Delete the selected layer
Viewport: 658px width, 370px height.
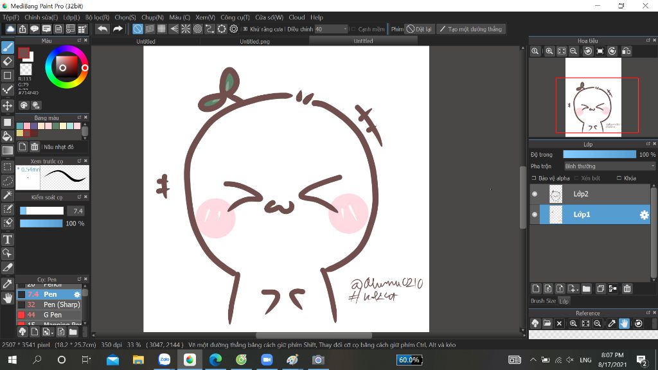tap(627, 288)
